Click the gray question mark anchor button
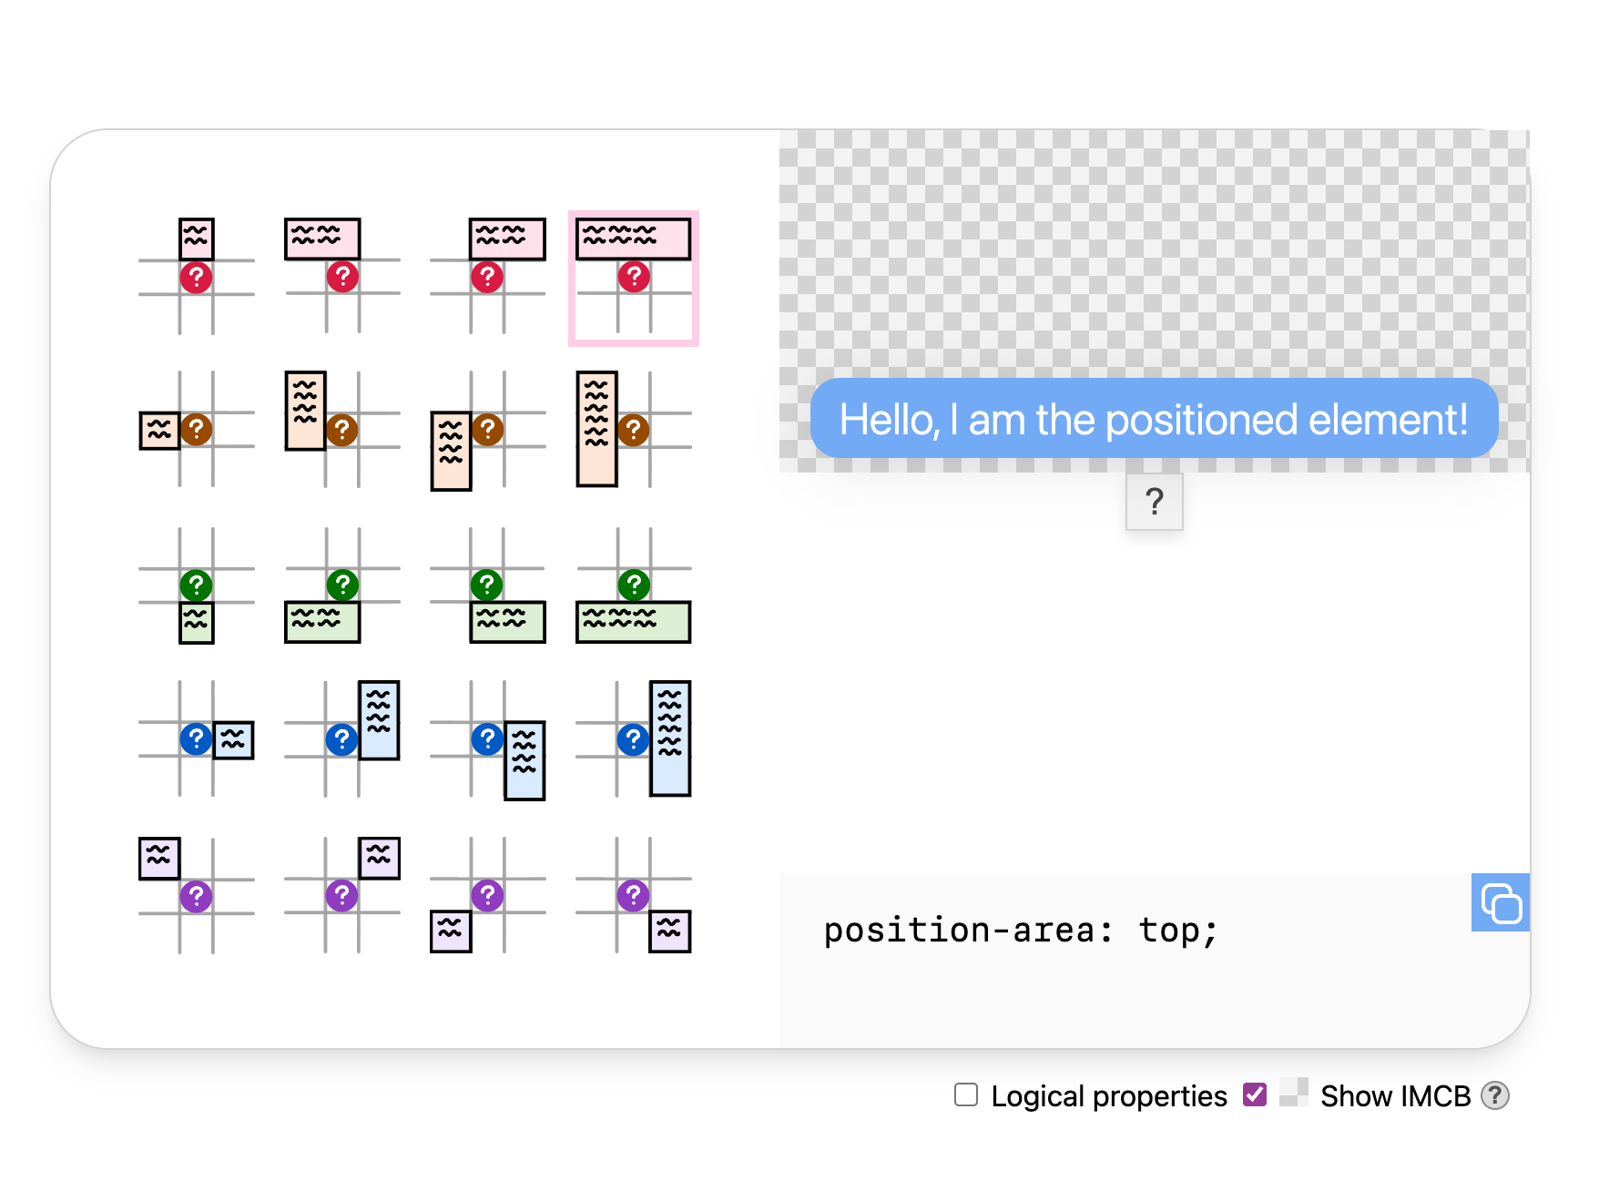This screenshot has height=1191, width=1619. point(1154,502)
